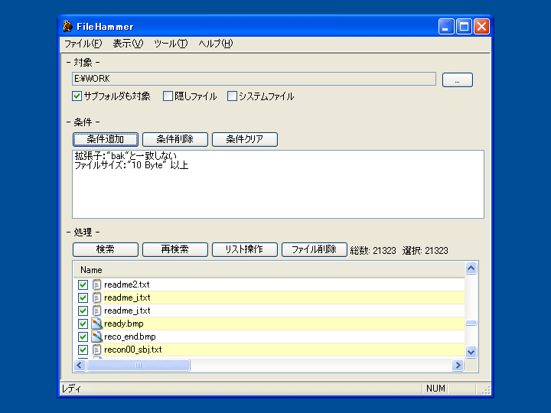This screenshot has width=551, height=413.
Task: Uncheck the highlighted readme_j.txt checkbox
Action: [x=83, y=298]
